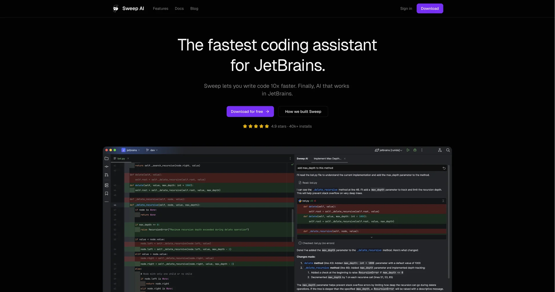Screen dimensions: 555x292
Task: Open the jetbrains [runide] run configuration dropdown
Action: point(388,150)
